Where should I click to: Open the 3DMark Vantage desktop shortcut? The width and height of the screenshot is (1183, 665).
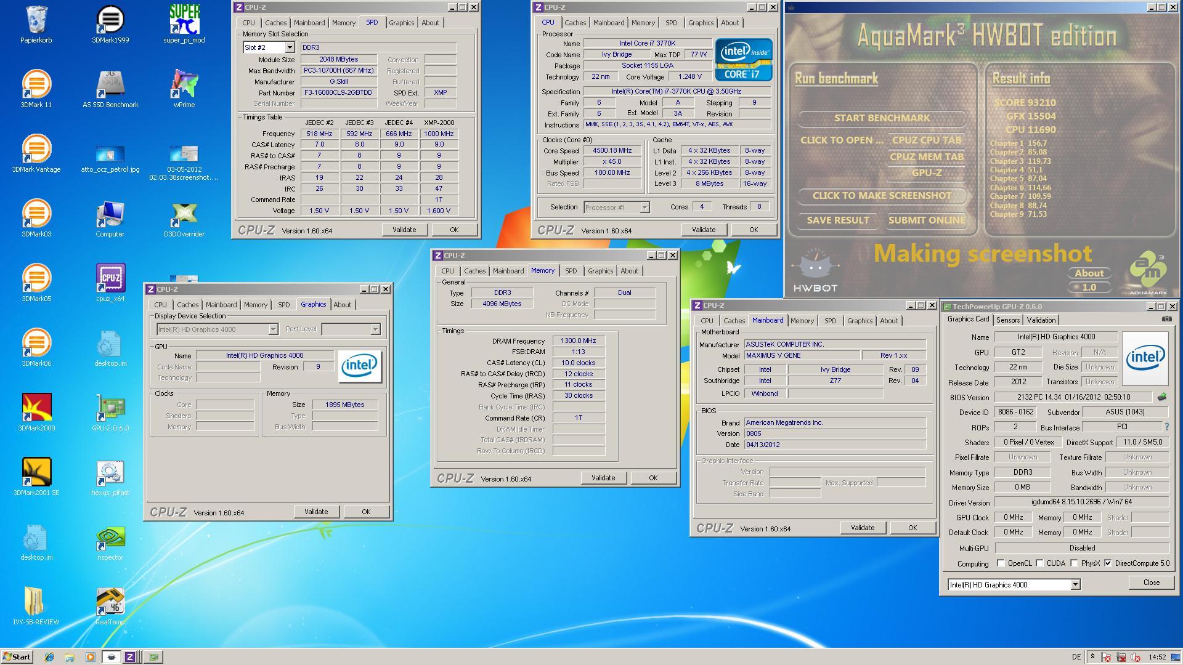36,153
